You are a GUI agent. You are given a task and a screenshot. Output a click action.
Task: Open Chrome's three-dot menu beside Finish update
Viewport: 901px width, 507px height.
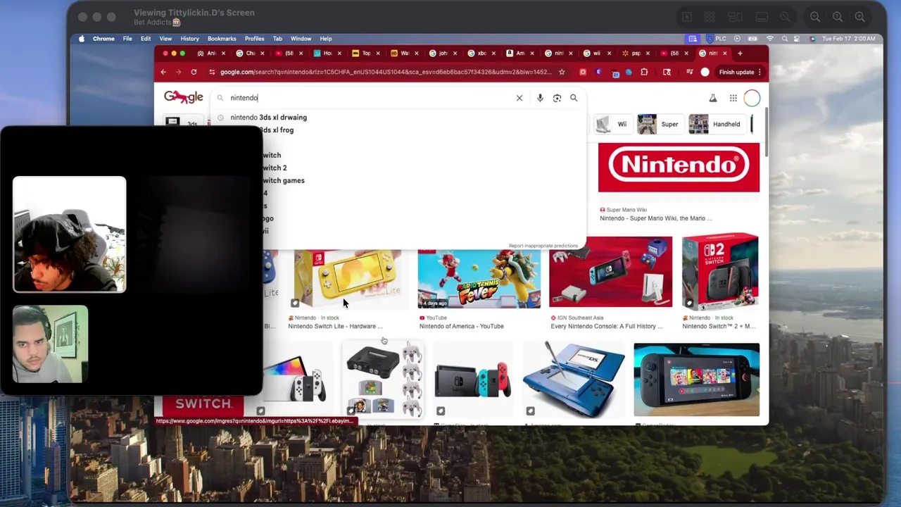[x=760, y=72]
